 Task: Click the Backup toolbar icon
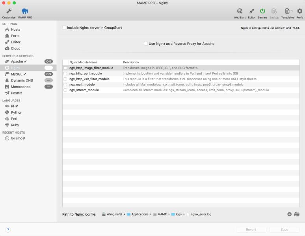[274, 11]
